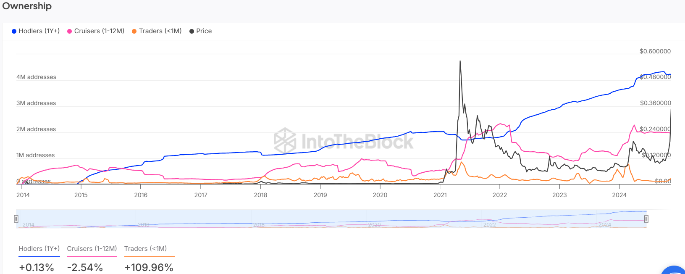Click the Ownership chart title

click(27, 6)
